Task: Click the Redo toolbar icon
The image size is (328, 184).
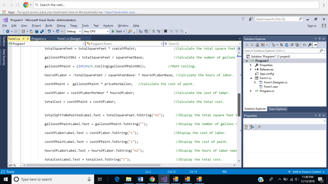Action: 58,31
